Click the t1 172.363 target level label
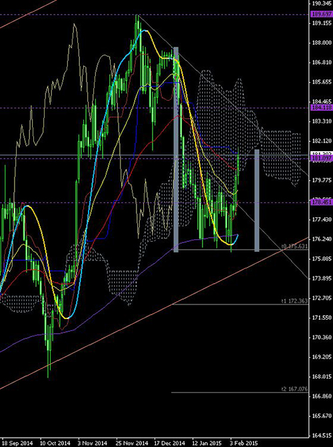 pyautogui.click(x=294, y=301)
